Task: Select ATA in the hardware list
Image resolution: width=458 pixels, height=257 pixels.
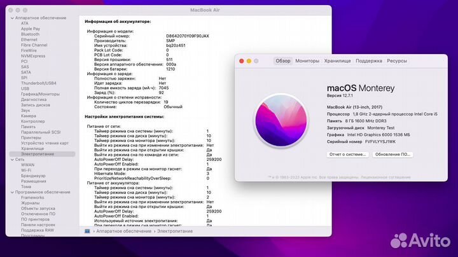Action: click(25, 24)
